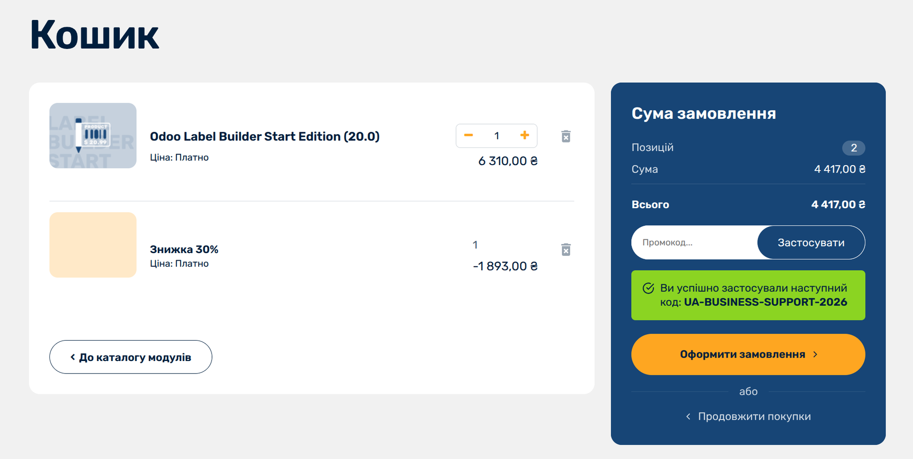Screen dimensions: 913x459
Task: Apply promo code with Застосувати button
Action: tap(811, 243)
